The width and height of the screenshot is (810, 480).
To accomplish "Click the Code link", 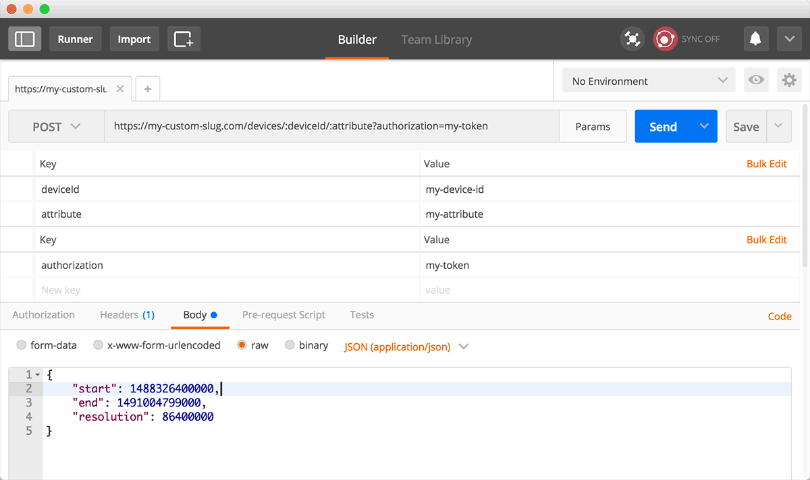I will (780, 316).
